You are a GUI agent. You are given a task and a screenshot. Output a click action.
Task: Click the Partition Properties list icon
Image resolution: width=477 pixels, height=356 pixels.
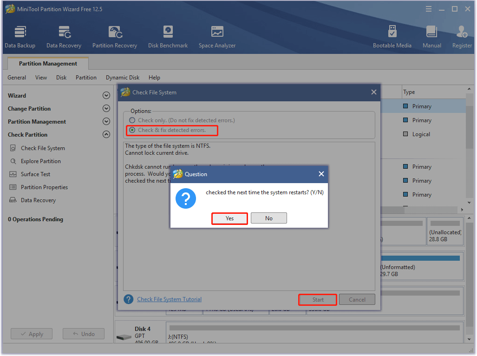coord(13,187)
